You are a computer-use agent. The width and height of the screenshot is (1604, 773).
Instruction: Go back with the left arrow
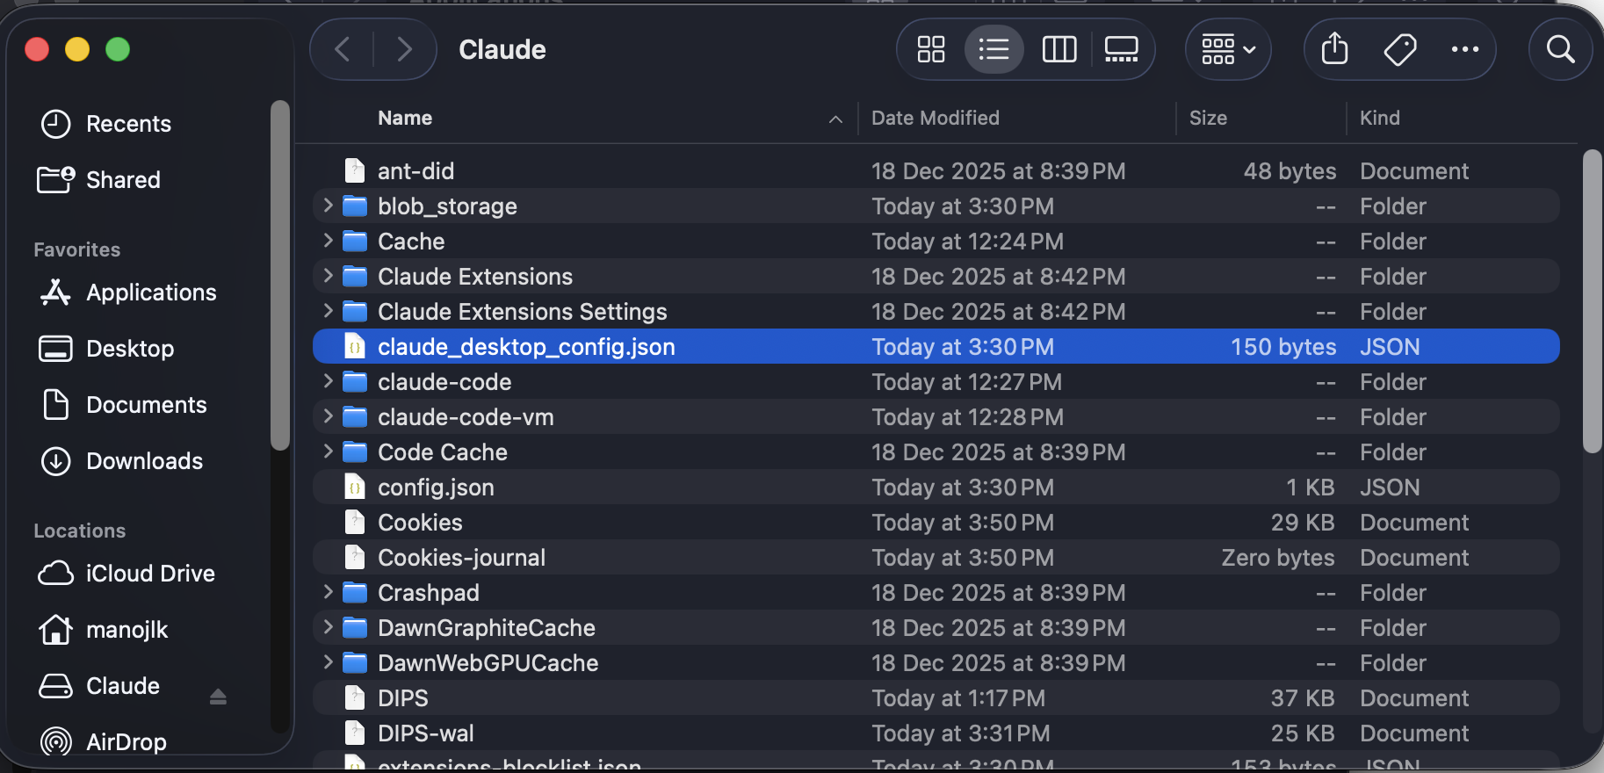pyautogui.click(x=343, y=49)
